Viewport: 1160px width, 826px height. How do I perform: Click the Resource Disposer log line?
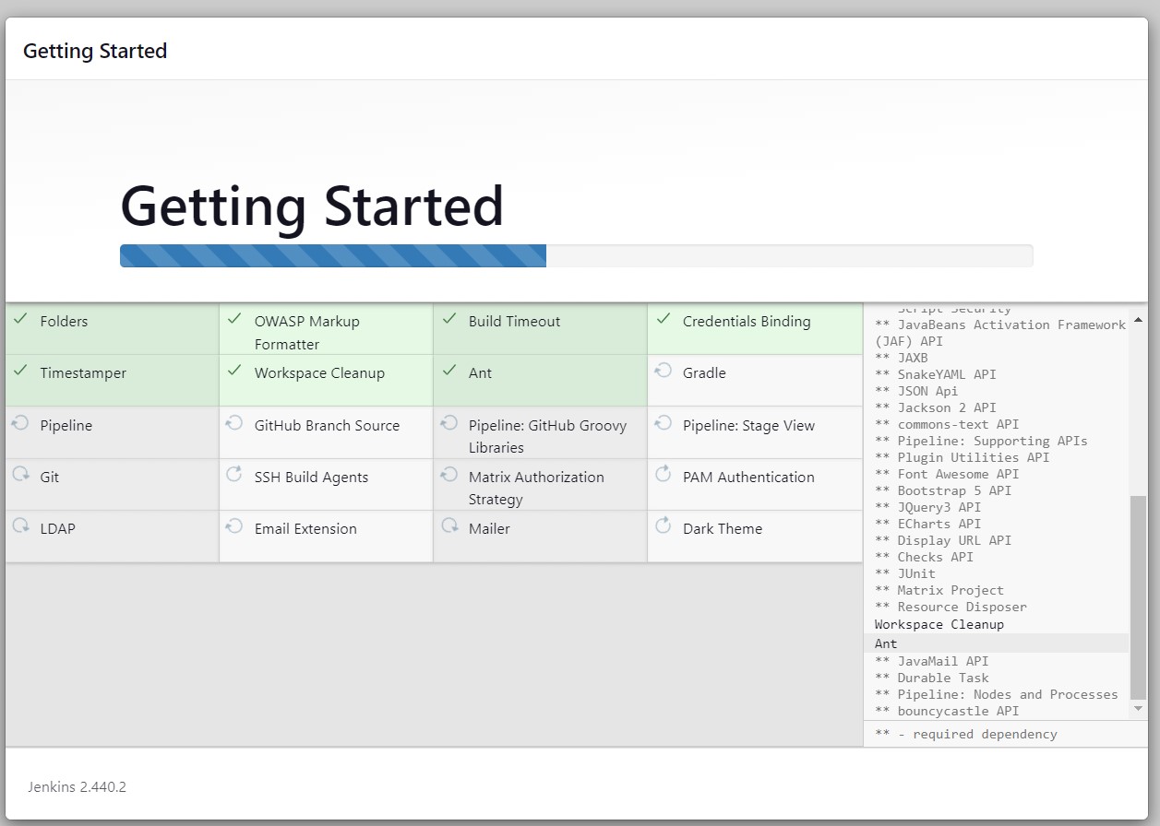(951, 607)
